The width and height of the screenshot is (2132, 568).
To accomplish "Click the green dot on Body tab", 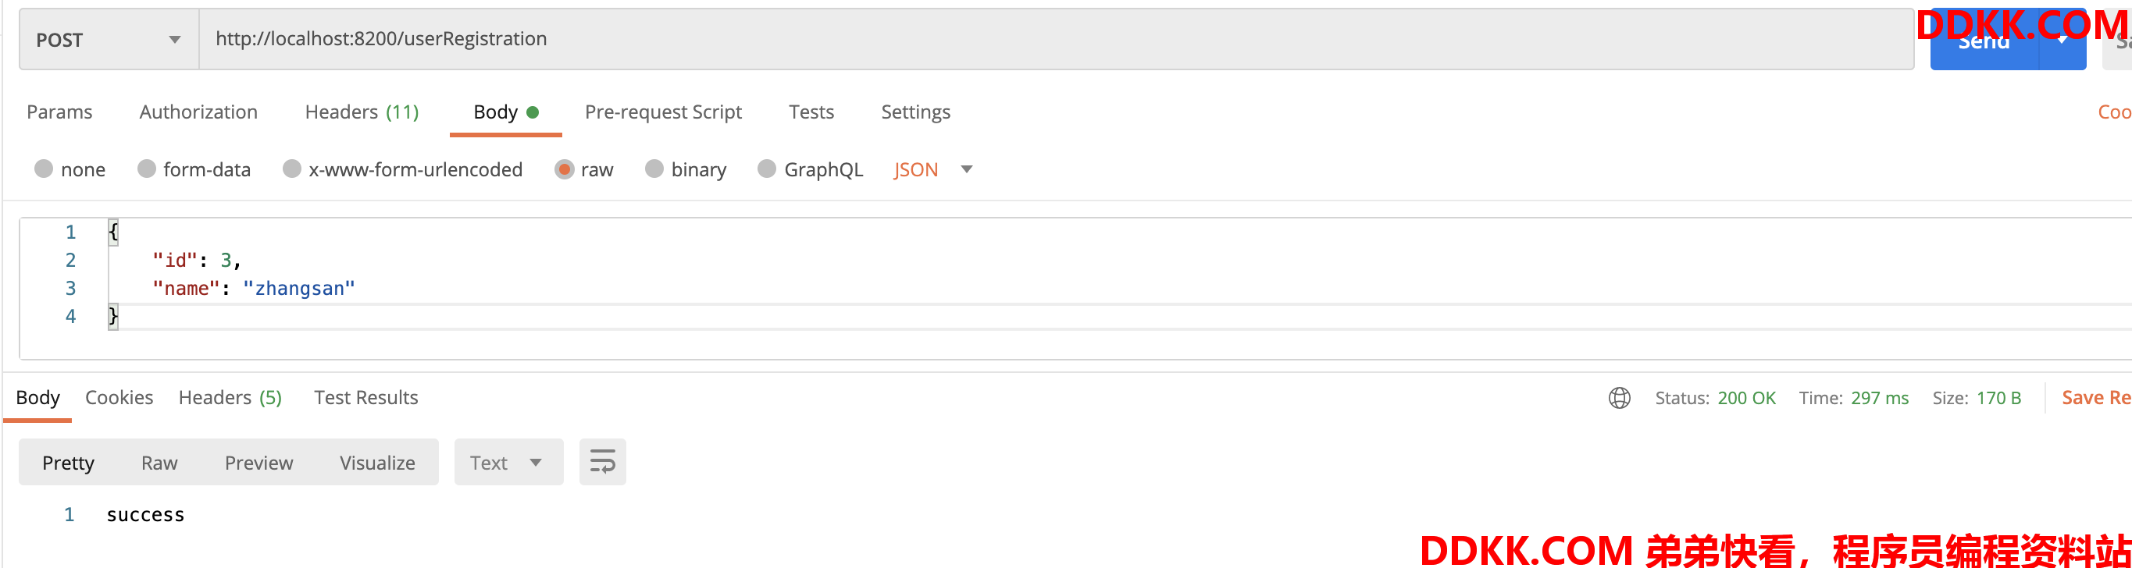I will pos(533,112).
